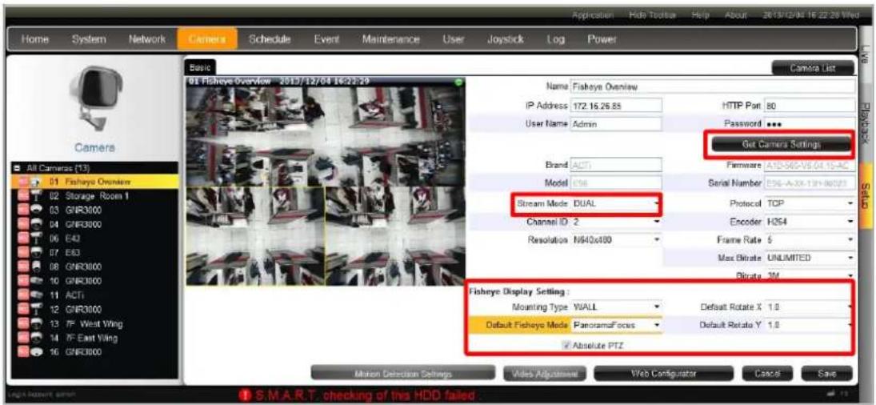Go to the Home menu
This screenshot has height=405, width=876.
point(34,40)
